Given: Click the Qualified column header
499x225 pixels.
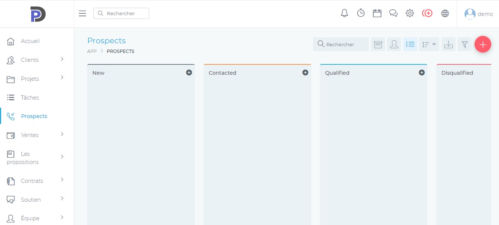Looking at the screenshot, I should [337, 73].
